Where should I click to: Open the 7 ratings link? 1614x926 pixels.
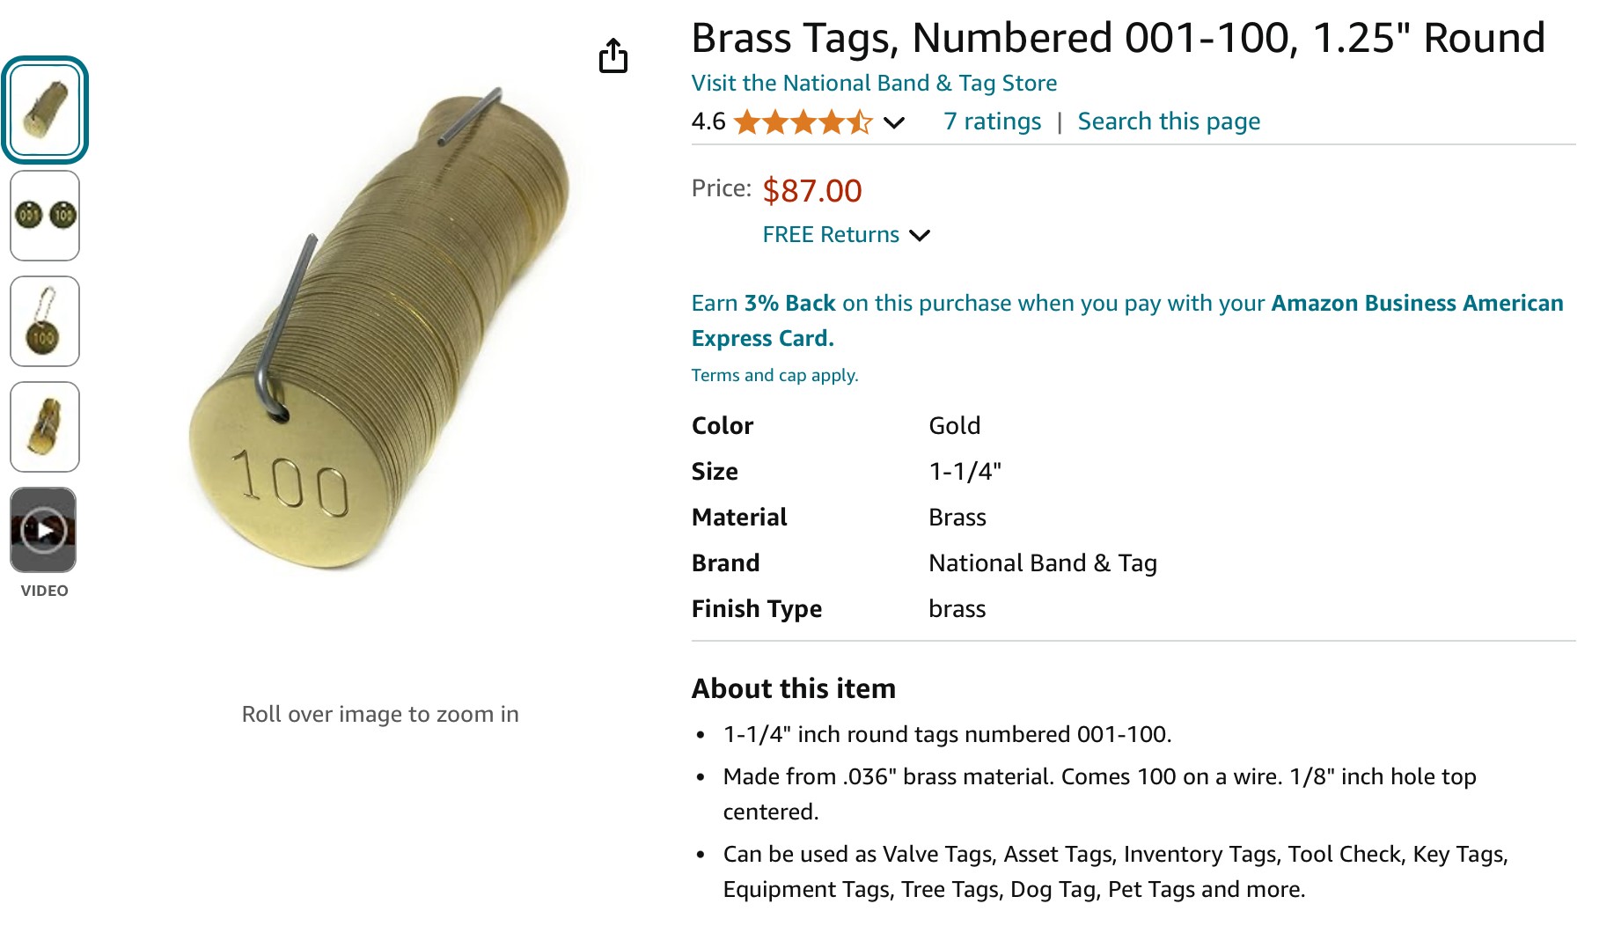992,121
